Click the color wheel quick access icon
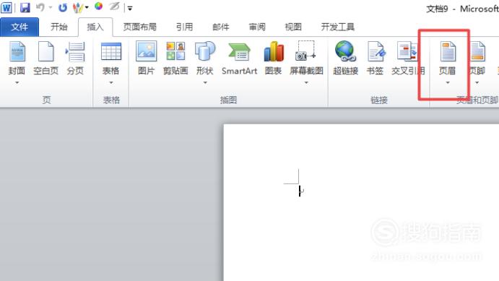499x281 pixels. [99, 7]
